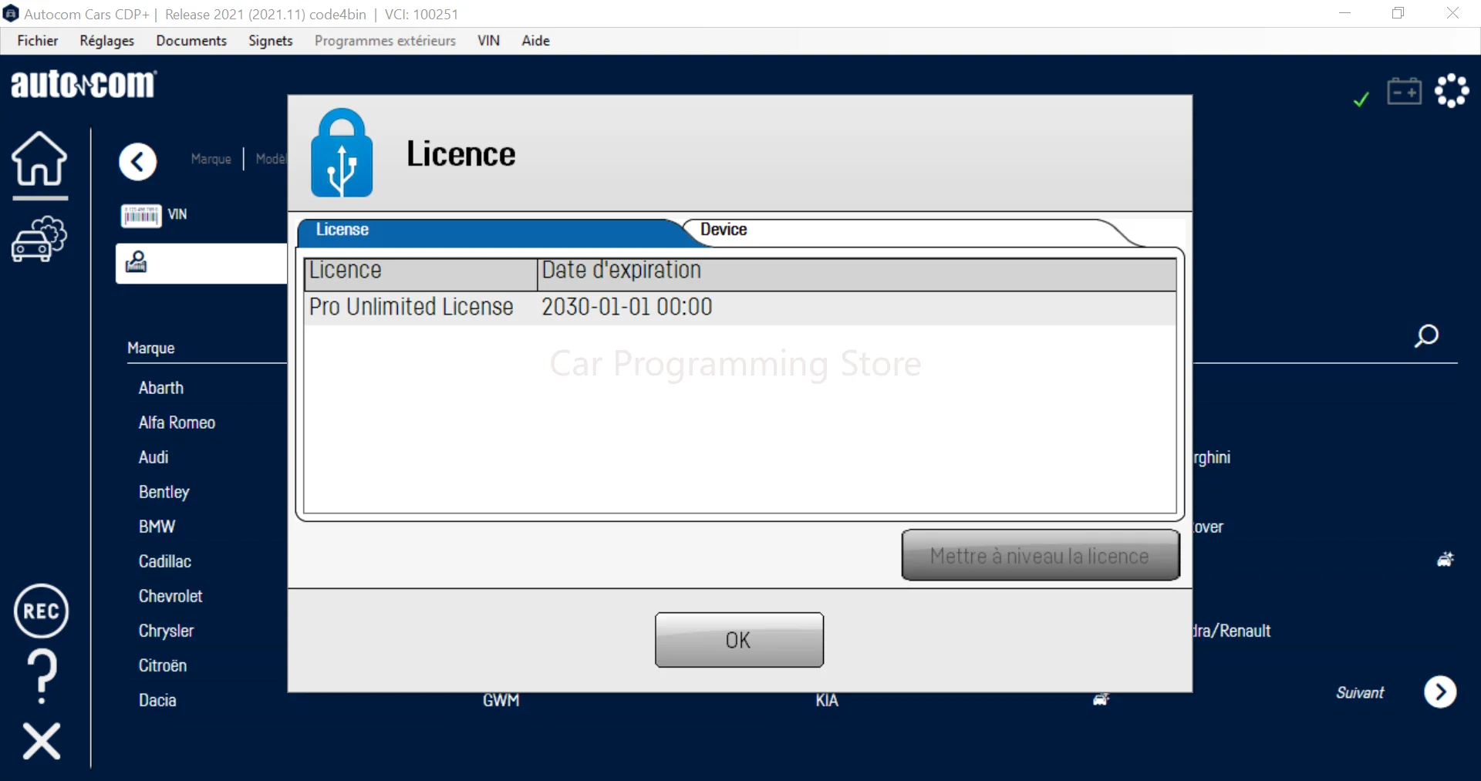This screenshot has width=1481, height=781.
Task: Click the magnifier search icon
Action: pos(1426,336)
